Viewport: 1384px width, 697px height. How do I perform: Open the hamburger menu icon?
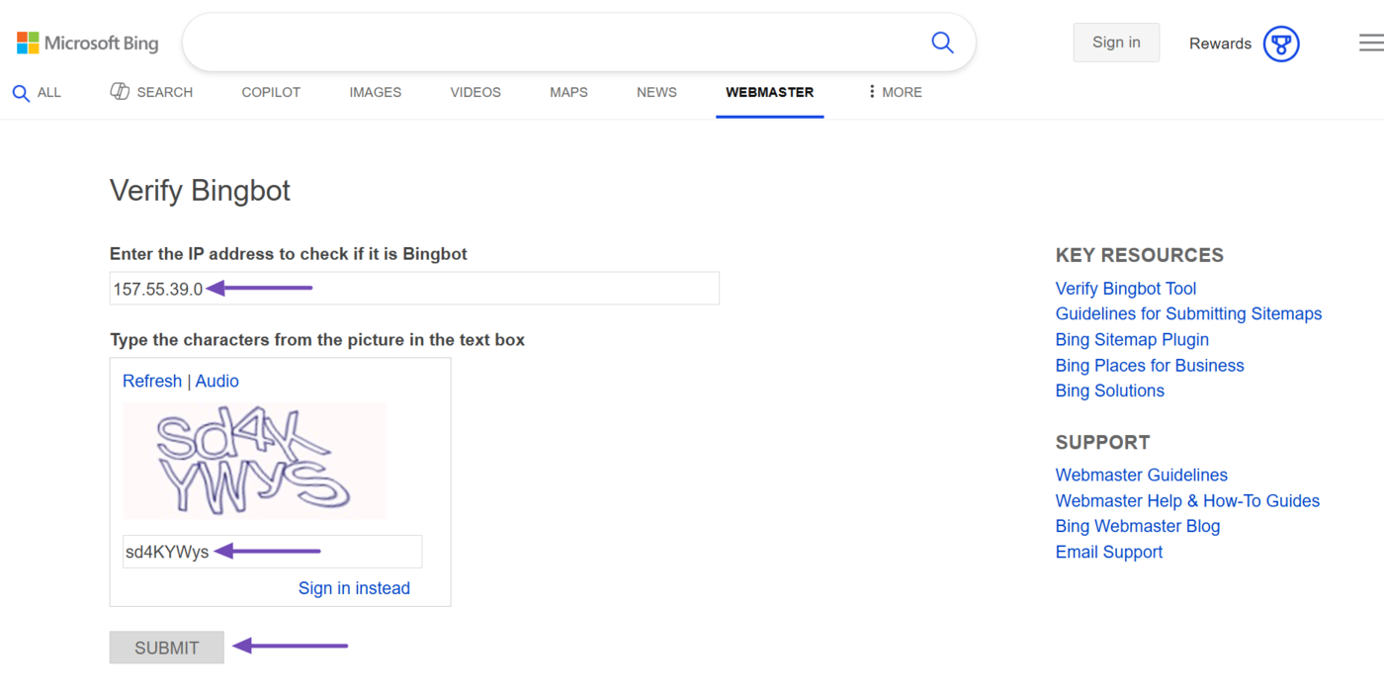click(x=1370, y=43)
